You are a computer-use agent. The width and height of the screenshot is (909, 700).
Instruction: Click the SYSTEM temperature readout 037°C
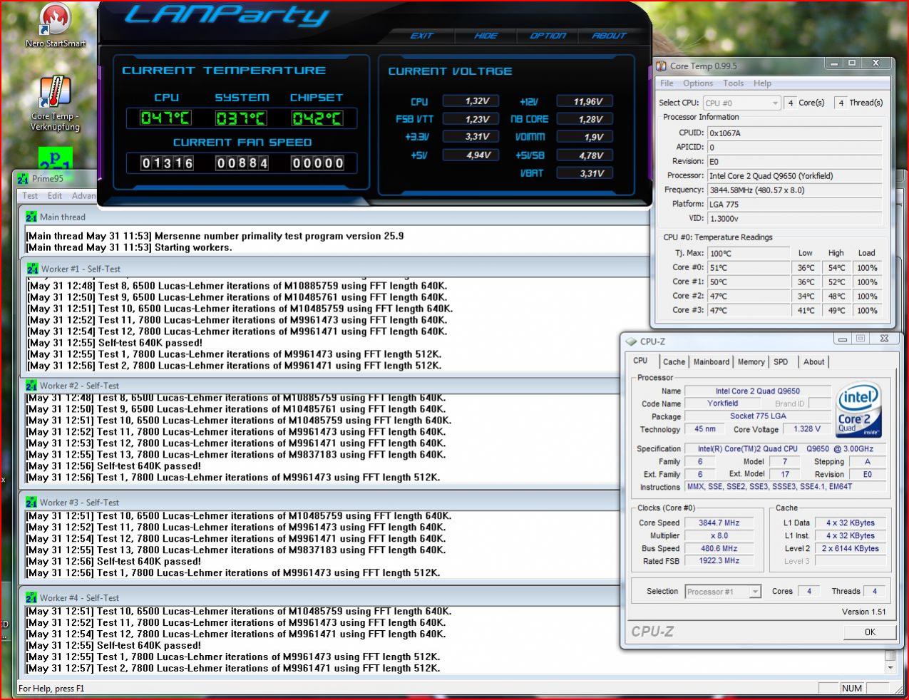(241, 118)
